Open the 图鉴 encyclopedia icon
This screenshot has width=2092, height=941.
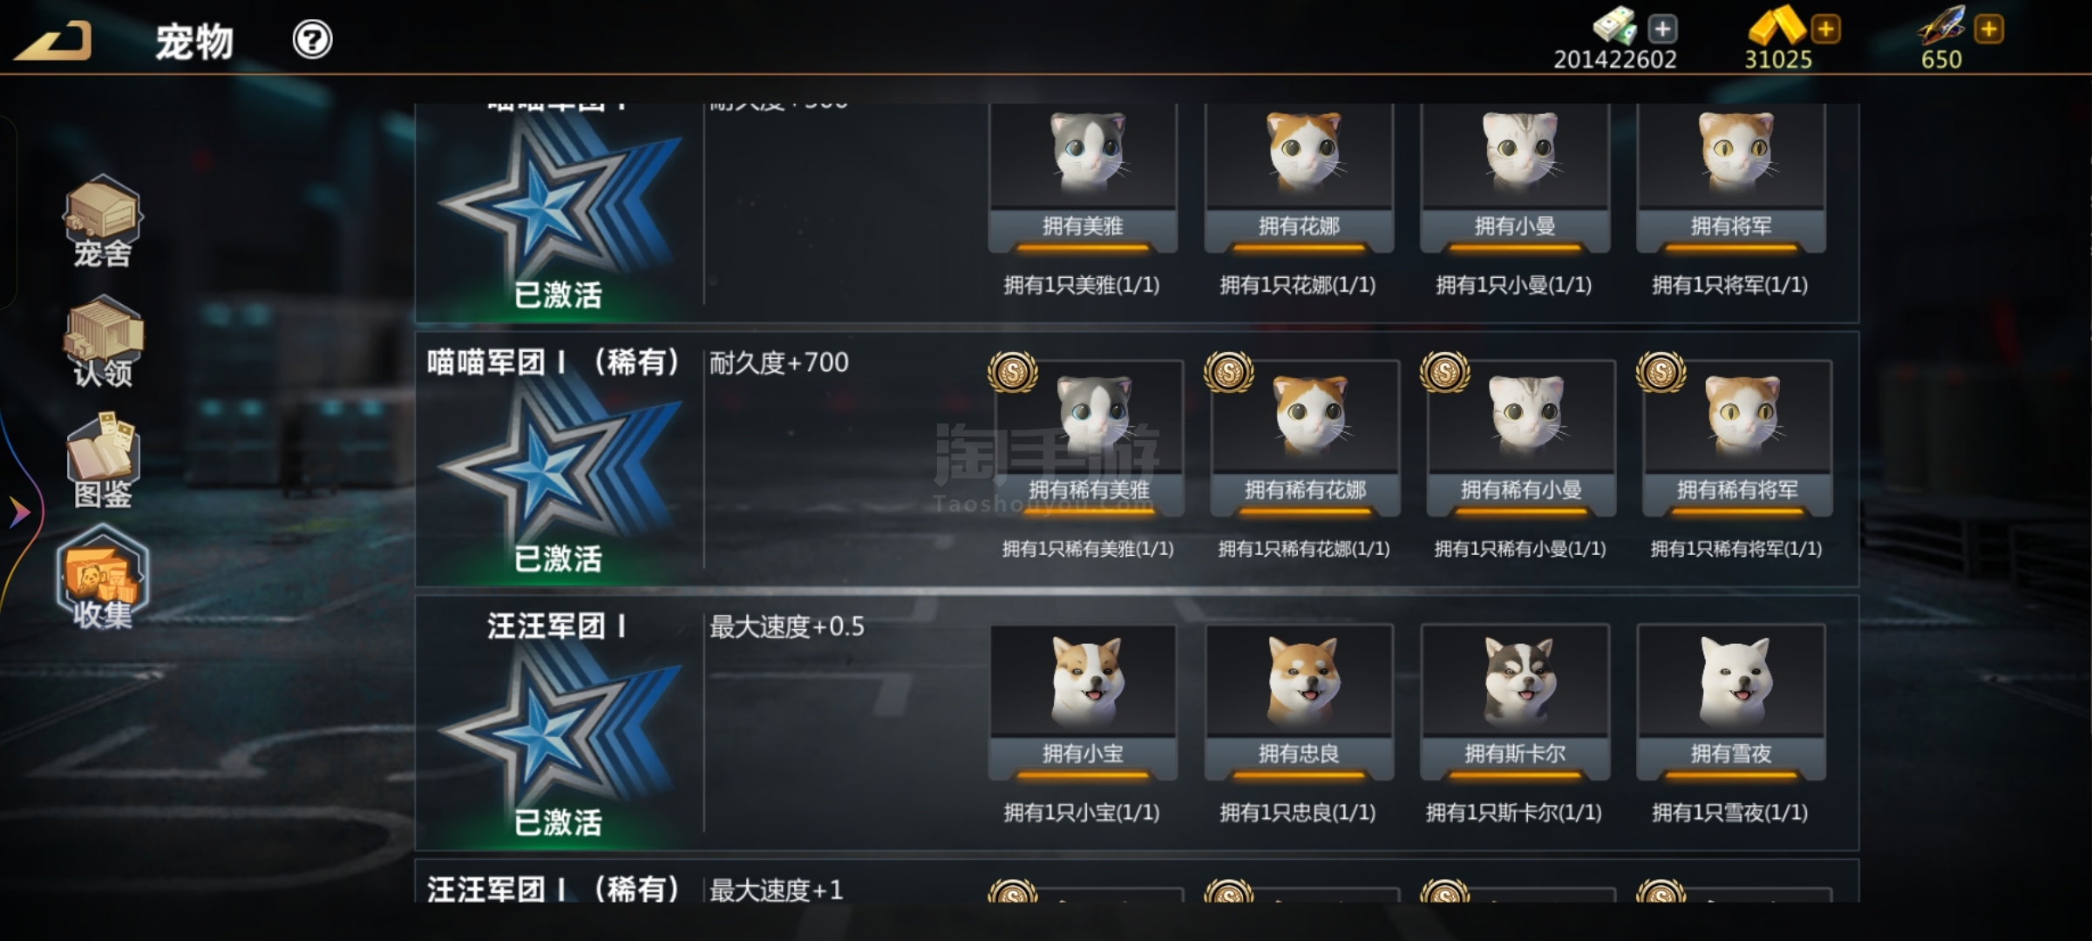point(102,462)
